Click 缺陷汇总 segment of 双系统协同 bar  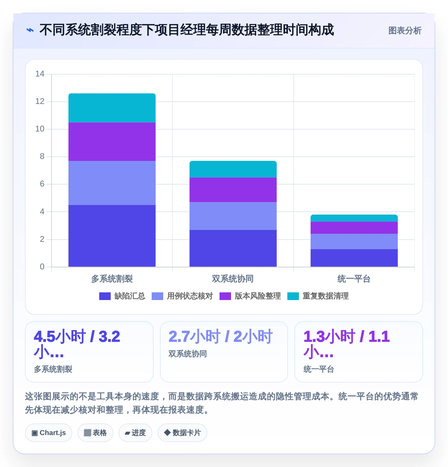pos(233,248)
